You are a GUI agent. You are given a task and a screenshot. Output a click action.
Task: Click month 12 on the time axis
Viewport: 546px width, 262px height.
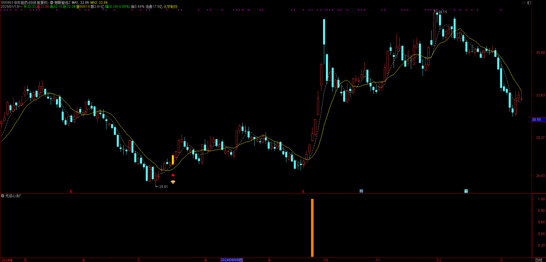[x=439, y=260]
